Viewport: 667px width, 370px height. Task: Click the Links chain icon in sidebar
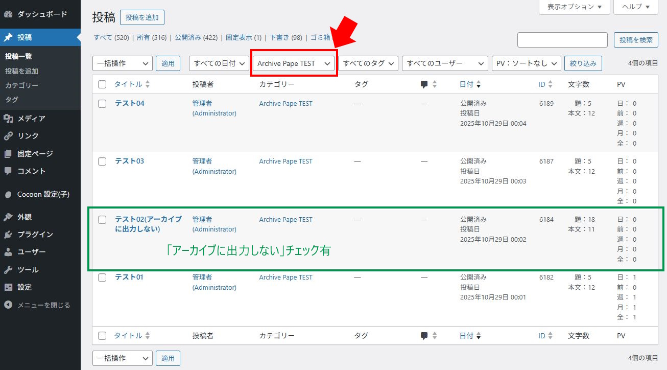point(8,136)
